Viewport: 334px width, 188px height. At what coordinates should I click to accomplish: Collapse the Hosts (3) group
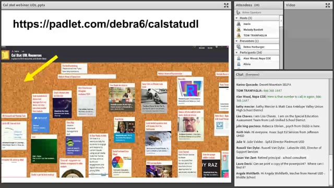(x=236, y=18)
